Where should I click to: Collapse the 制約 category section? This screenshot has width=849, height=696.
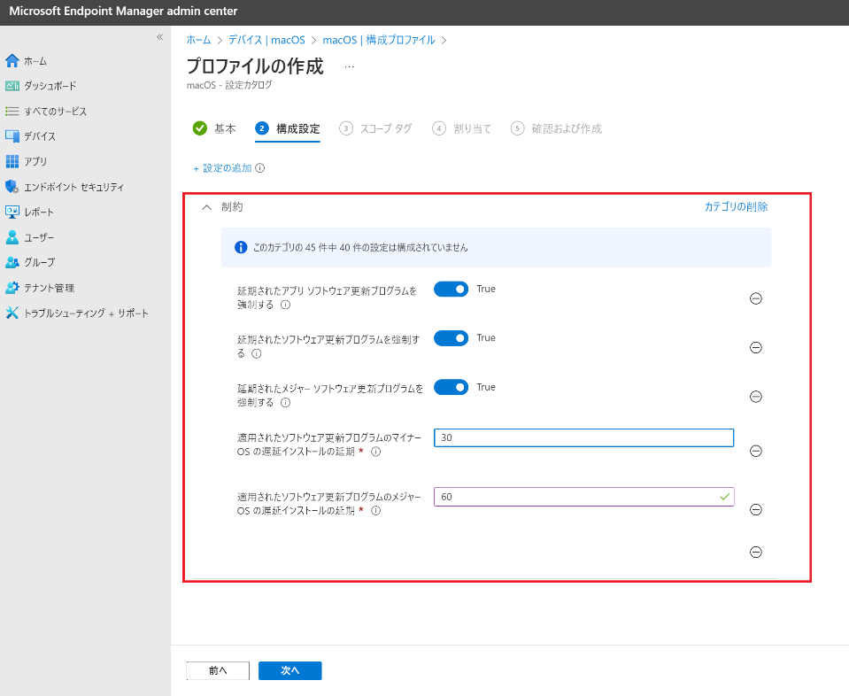[206, 207]
